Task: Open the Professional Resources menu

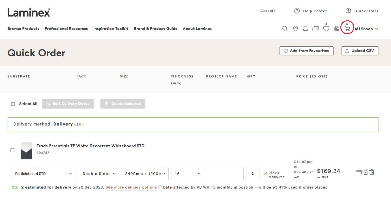Action: coord(66,29)
